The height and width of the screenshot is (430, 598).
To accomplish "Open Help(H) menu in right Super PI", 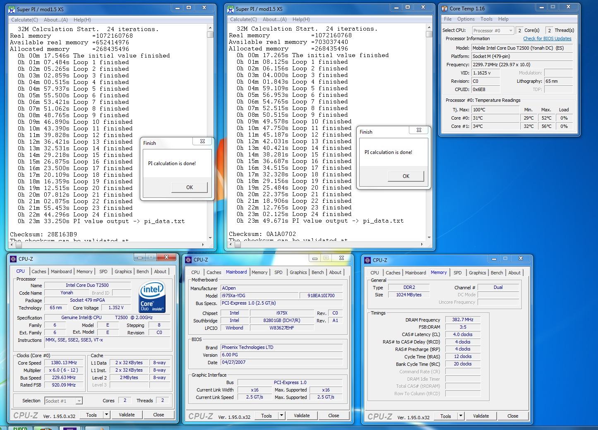I will [301, 19].
